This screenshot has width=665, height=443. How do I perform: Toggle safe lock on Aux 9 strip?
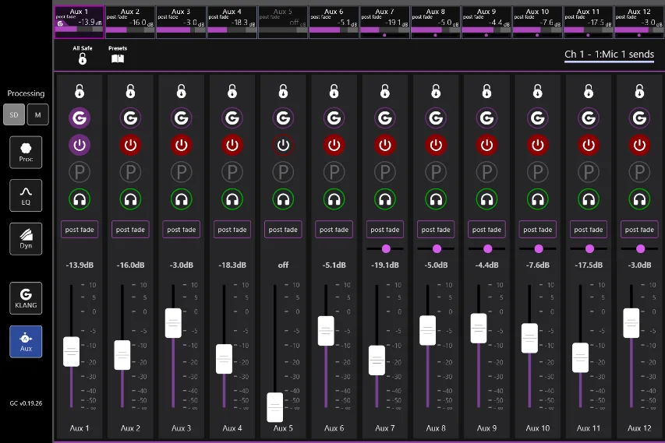coord(486,91)
